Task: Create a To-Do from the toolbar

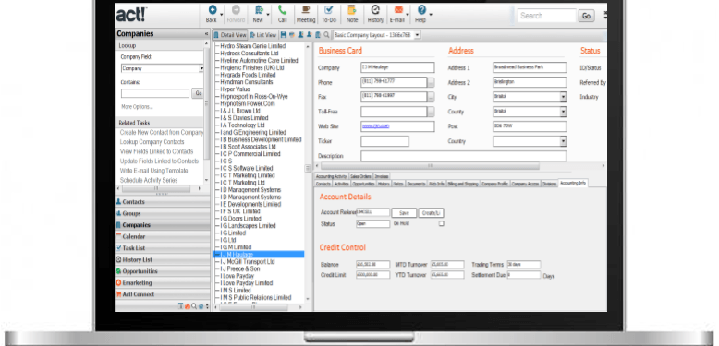Action: 328,10
